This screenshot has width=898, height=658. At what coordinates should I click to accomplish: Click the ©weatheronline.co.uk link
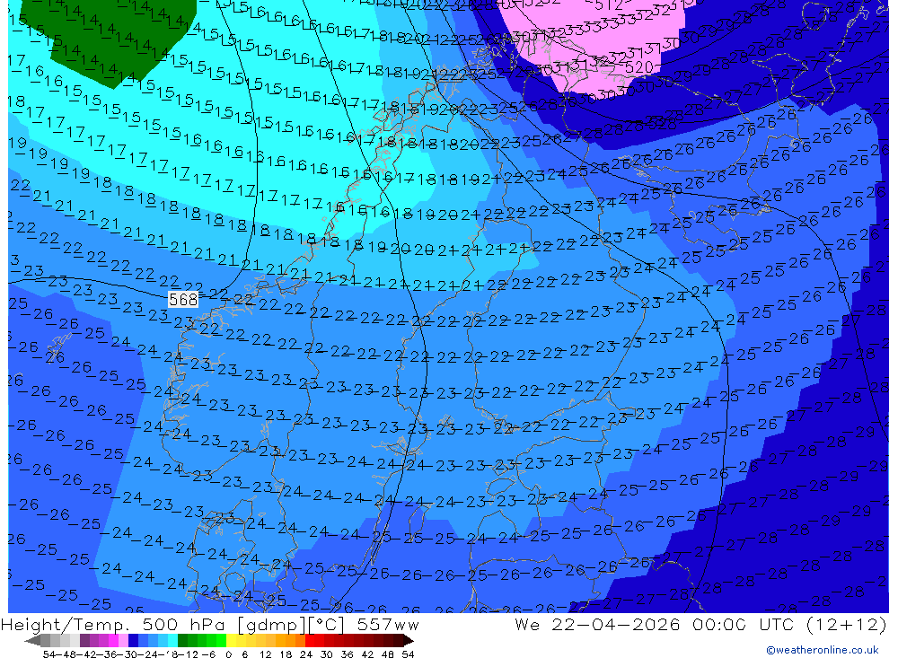coord(822,649)
